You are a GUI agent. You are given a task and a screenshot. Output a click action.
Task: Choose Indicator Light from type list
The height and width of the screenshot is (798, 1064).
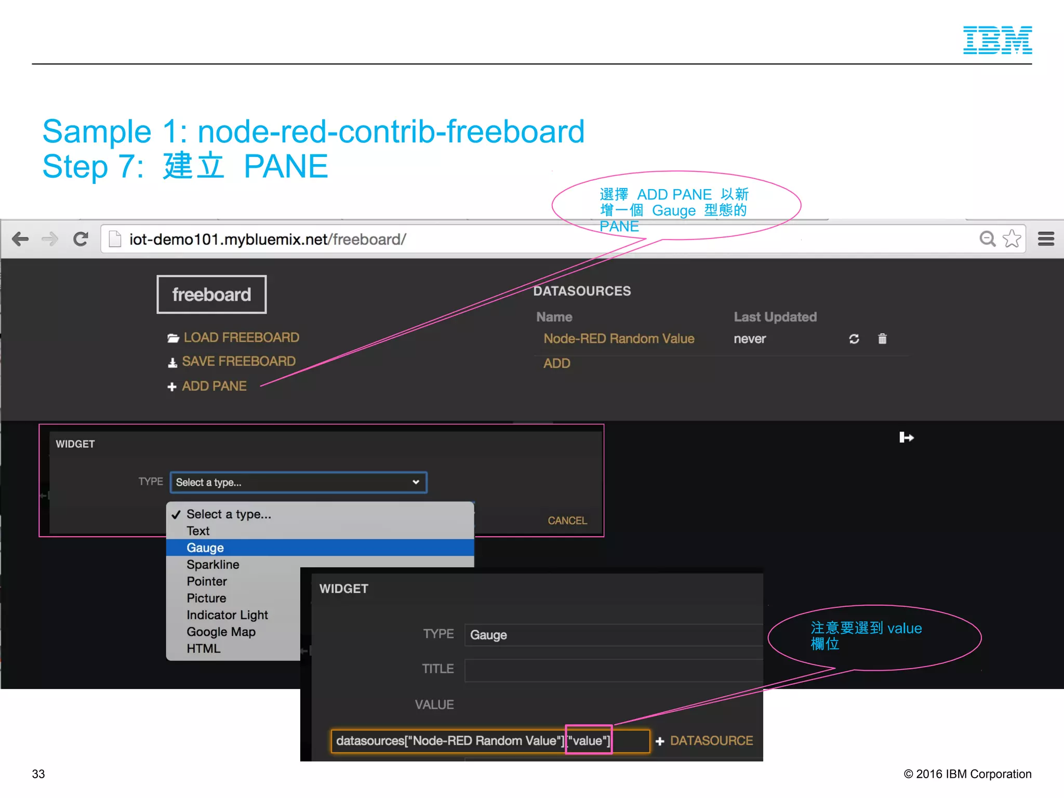[x=233, y=615]
